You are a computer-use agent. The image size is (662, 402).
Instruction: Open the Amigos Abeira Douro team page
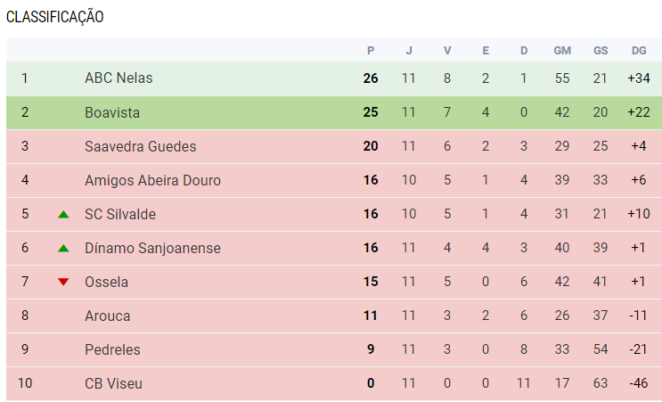pyautogui.click(x=153, y=180)
